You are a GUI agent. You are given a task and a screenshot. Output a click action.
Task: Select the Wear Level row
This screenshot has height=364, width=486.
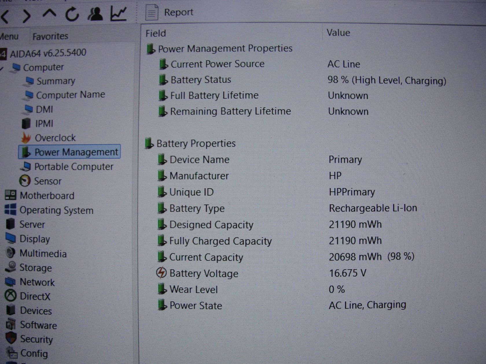251,289
